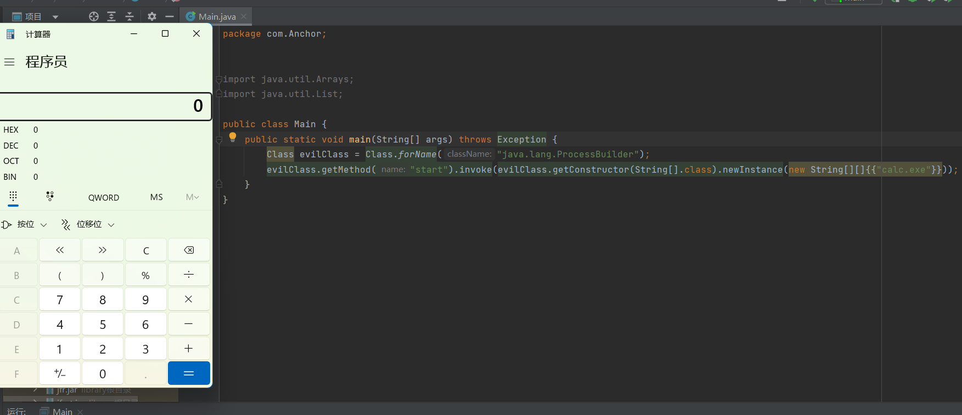The image size is (962, 415).
Task: Select the Main run tab
Action: [62, 411]
